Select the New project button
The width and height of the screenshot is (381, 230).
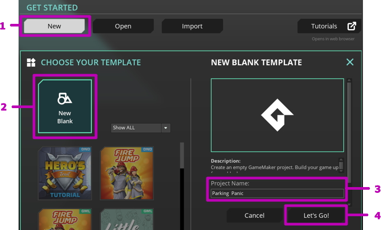click(x=55, y=26)
